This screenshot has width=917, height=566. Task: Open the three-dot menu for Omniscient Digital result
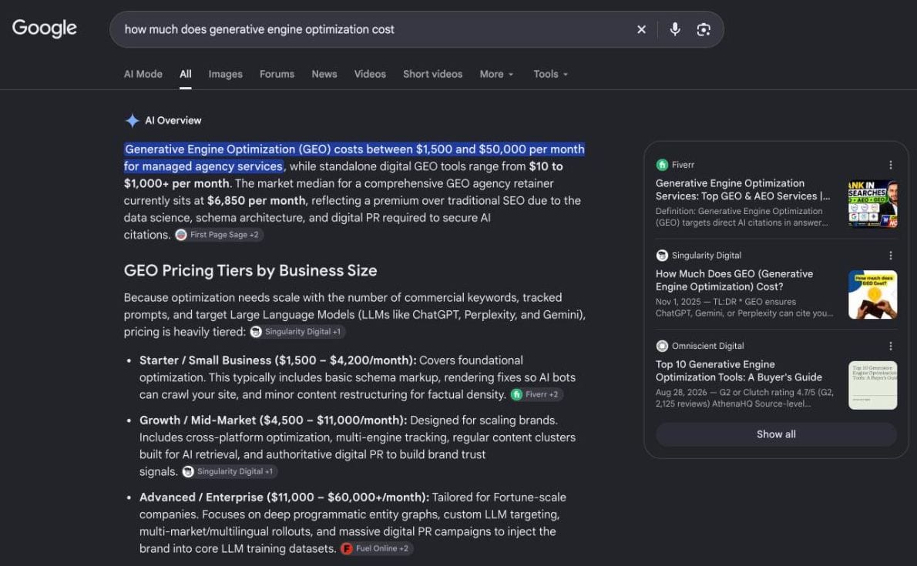(890, 347)
